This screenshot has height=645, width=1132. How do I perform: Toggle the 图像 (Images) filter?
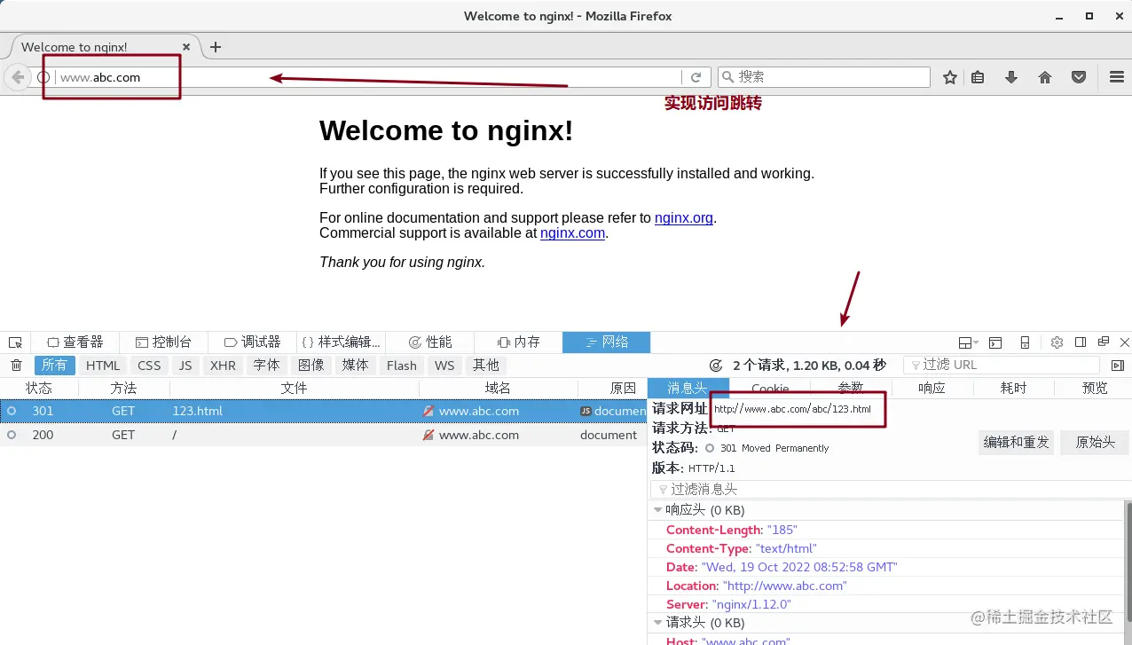pos(311,366)
